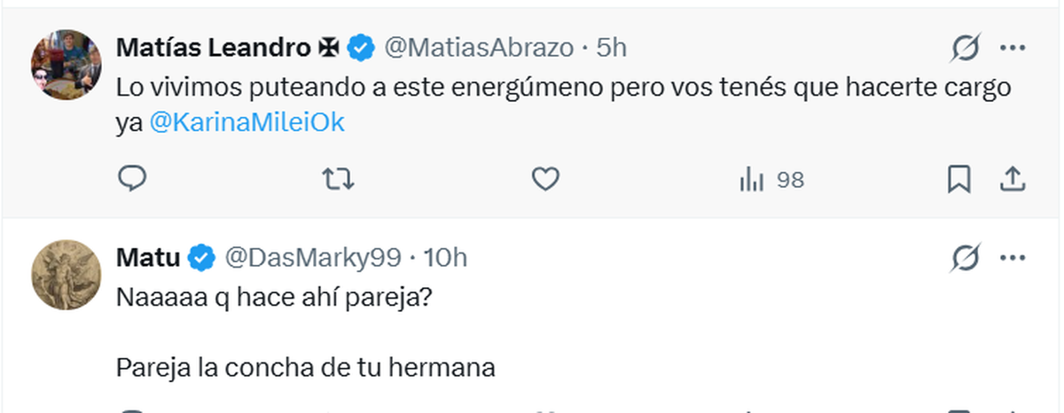Open more options on Matías Leandro's tweet
The width and height of the screenshot is (1064, 413).
pyautogui.click(x=1013, y=48)
